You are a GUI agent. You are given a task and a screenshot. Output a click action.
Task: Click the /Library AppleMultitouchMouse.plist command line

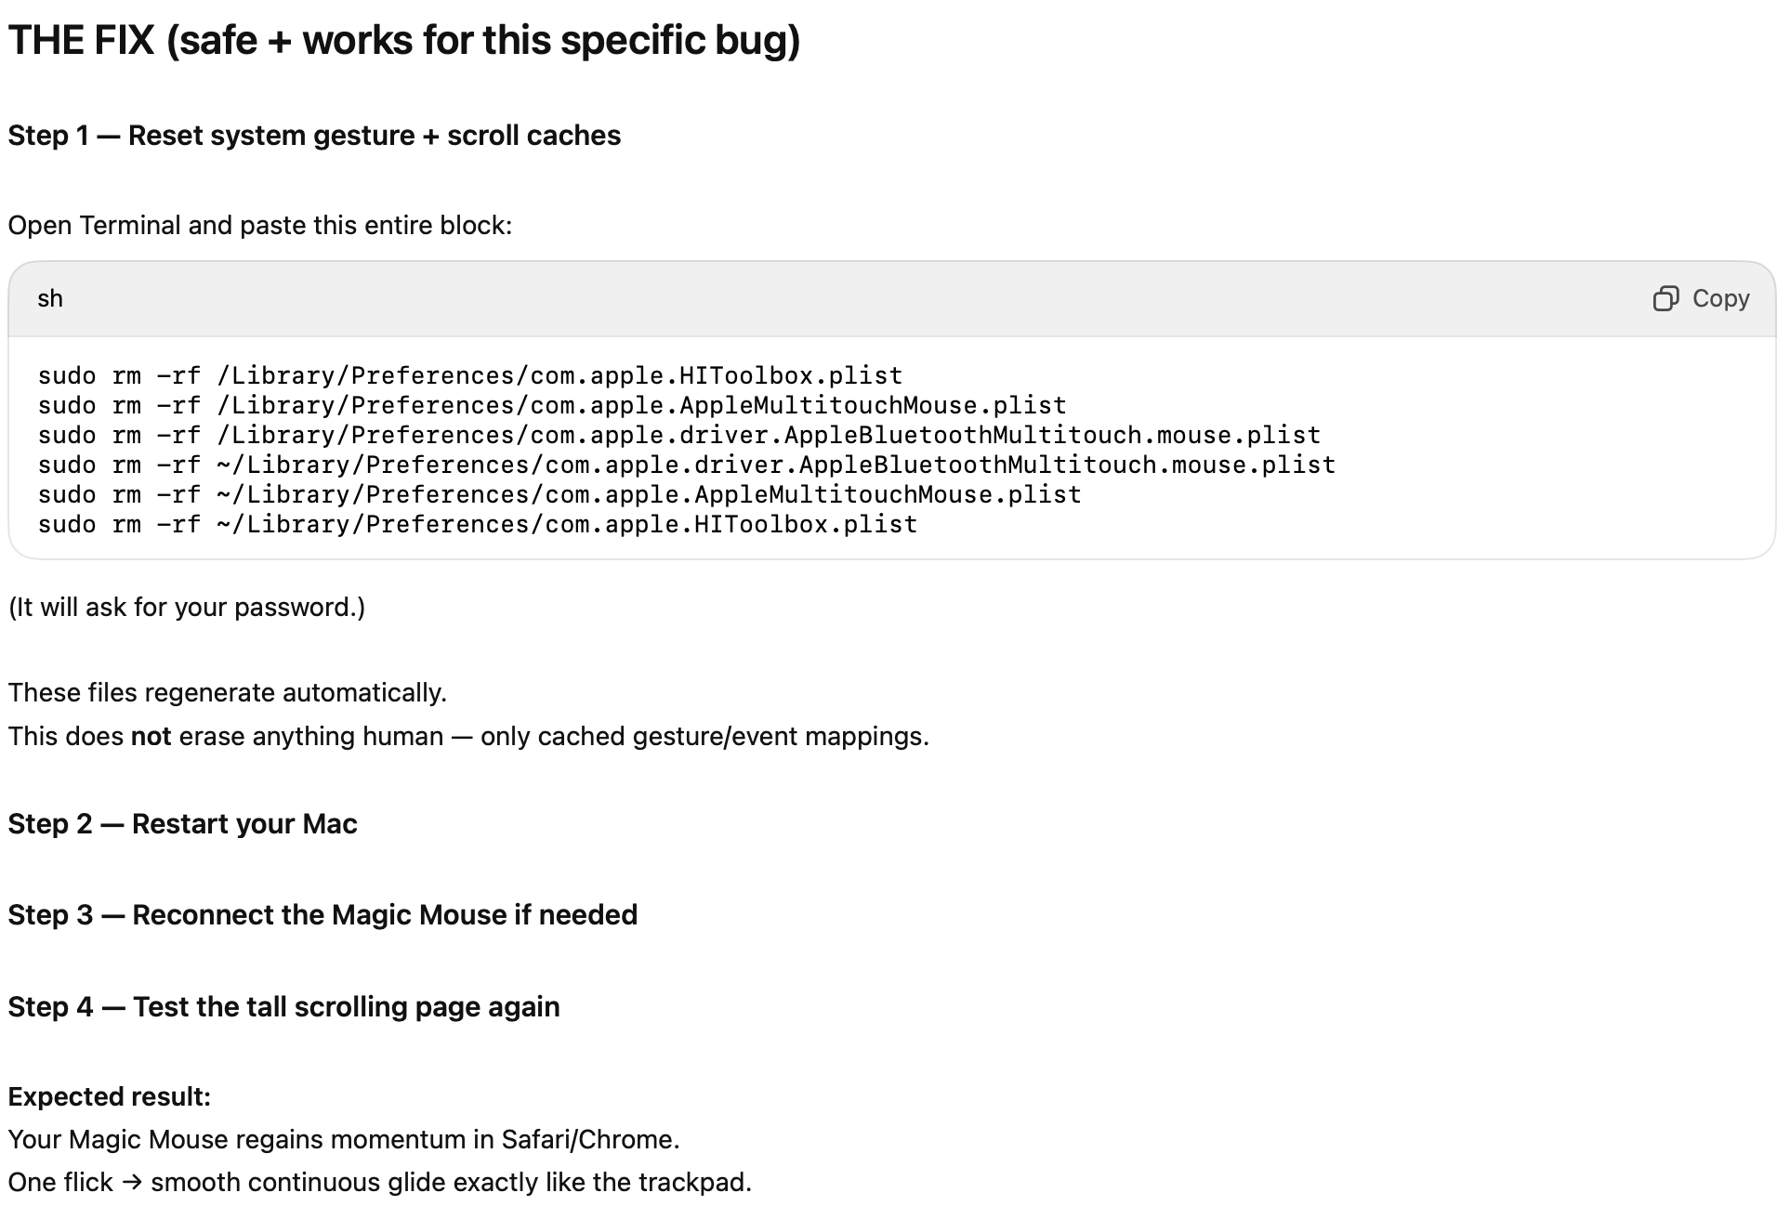click(552, 406)
